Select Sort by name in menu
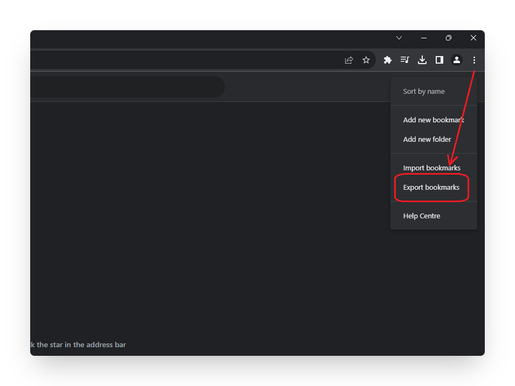This screenshot has width=515, height=386. click(x=424, y=92)
